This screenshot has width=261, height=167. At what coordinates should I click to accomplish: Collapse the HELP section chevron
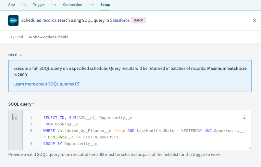pyautogui.click(x=21, y=55)
